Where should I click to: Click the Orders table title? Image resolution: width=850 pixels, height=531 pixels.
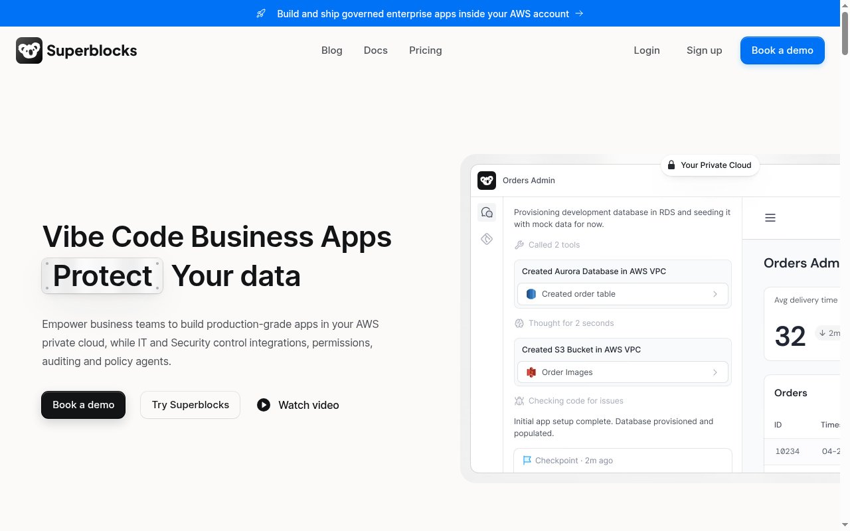coord(791,393)
